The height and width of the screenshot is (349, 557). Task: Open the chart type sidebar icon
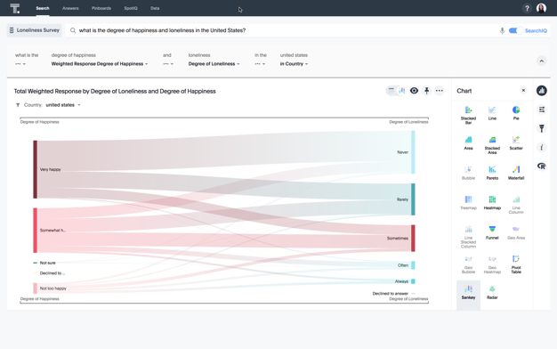[x=541, y=91]
